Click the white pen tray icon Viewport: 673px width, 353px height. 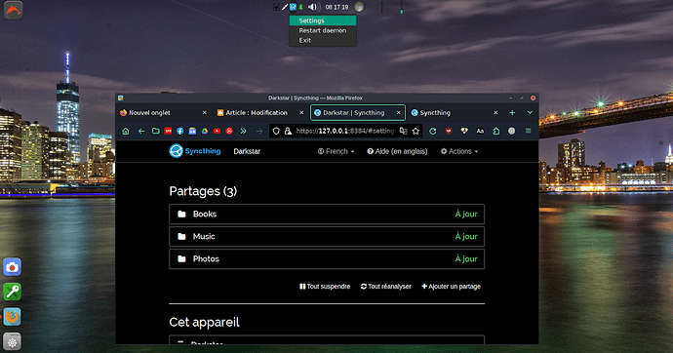point(285,7)
